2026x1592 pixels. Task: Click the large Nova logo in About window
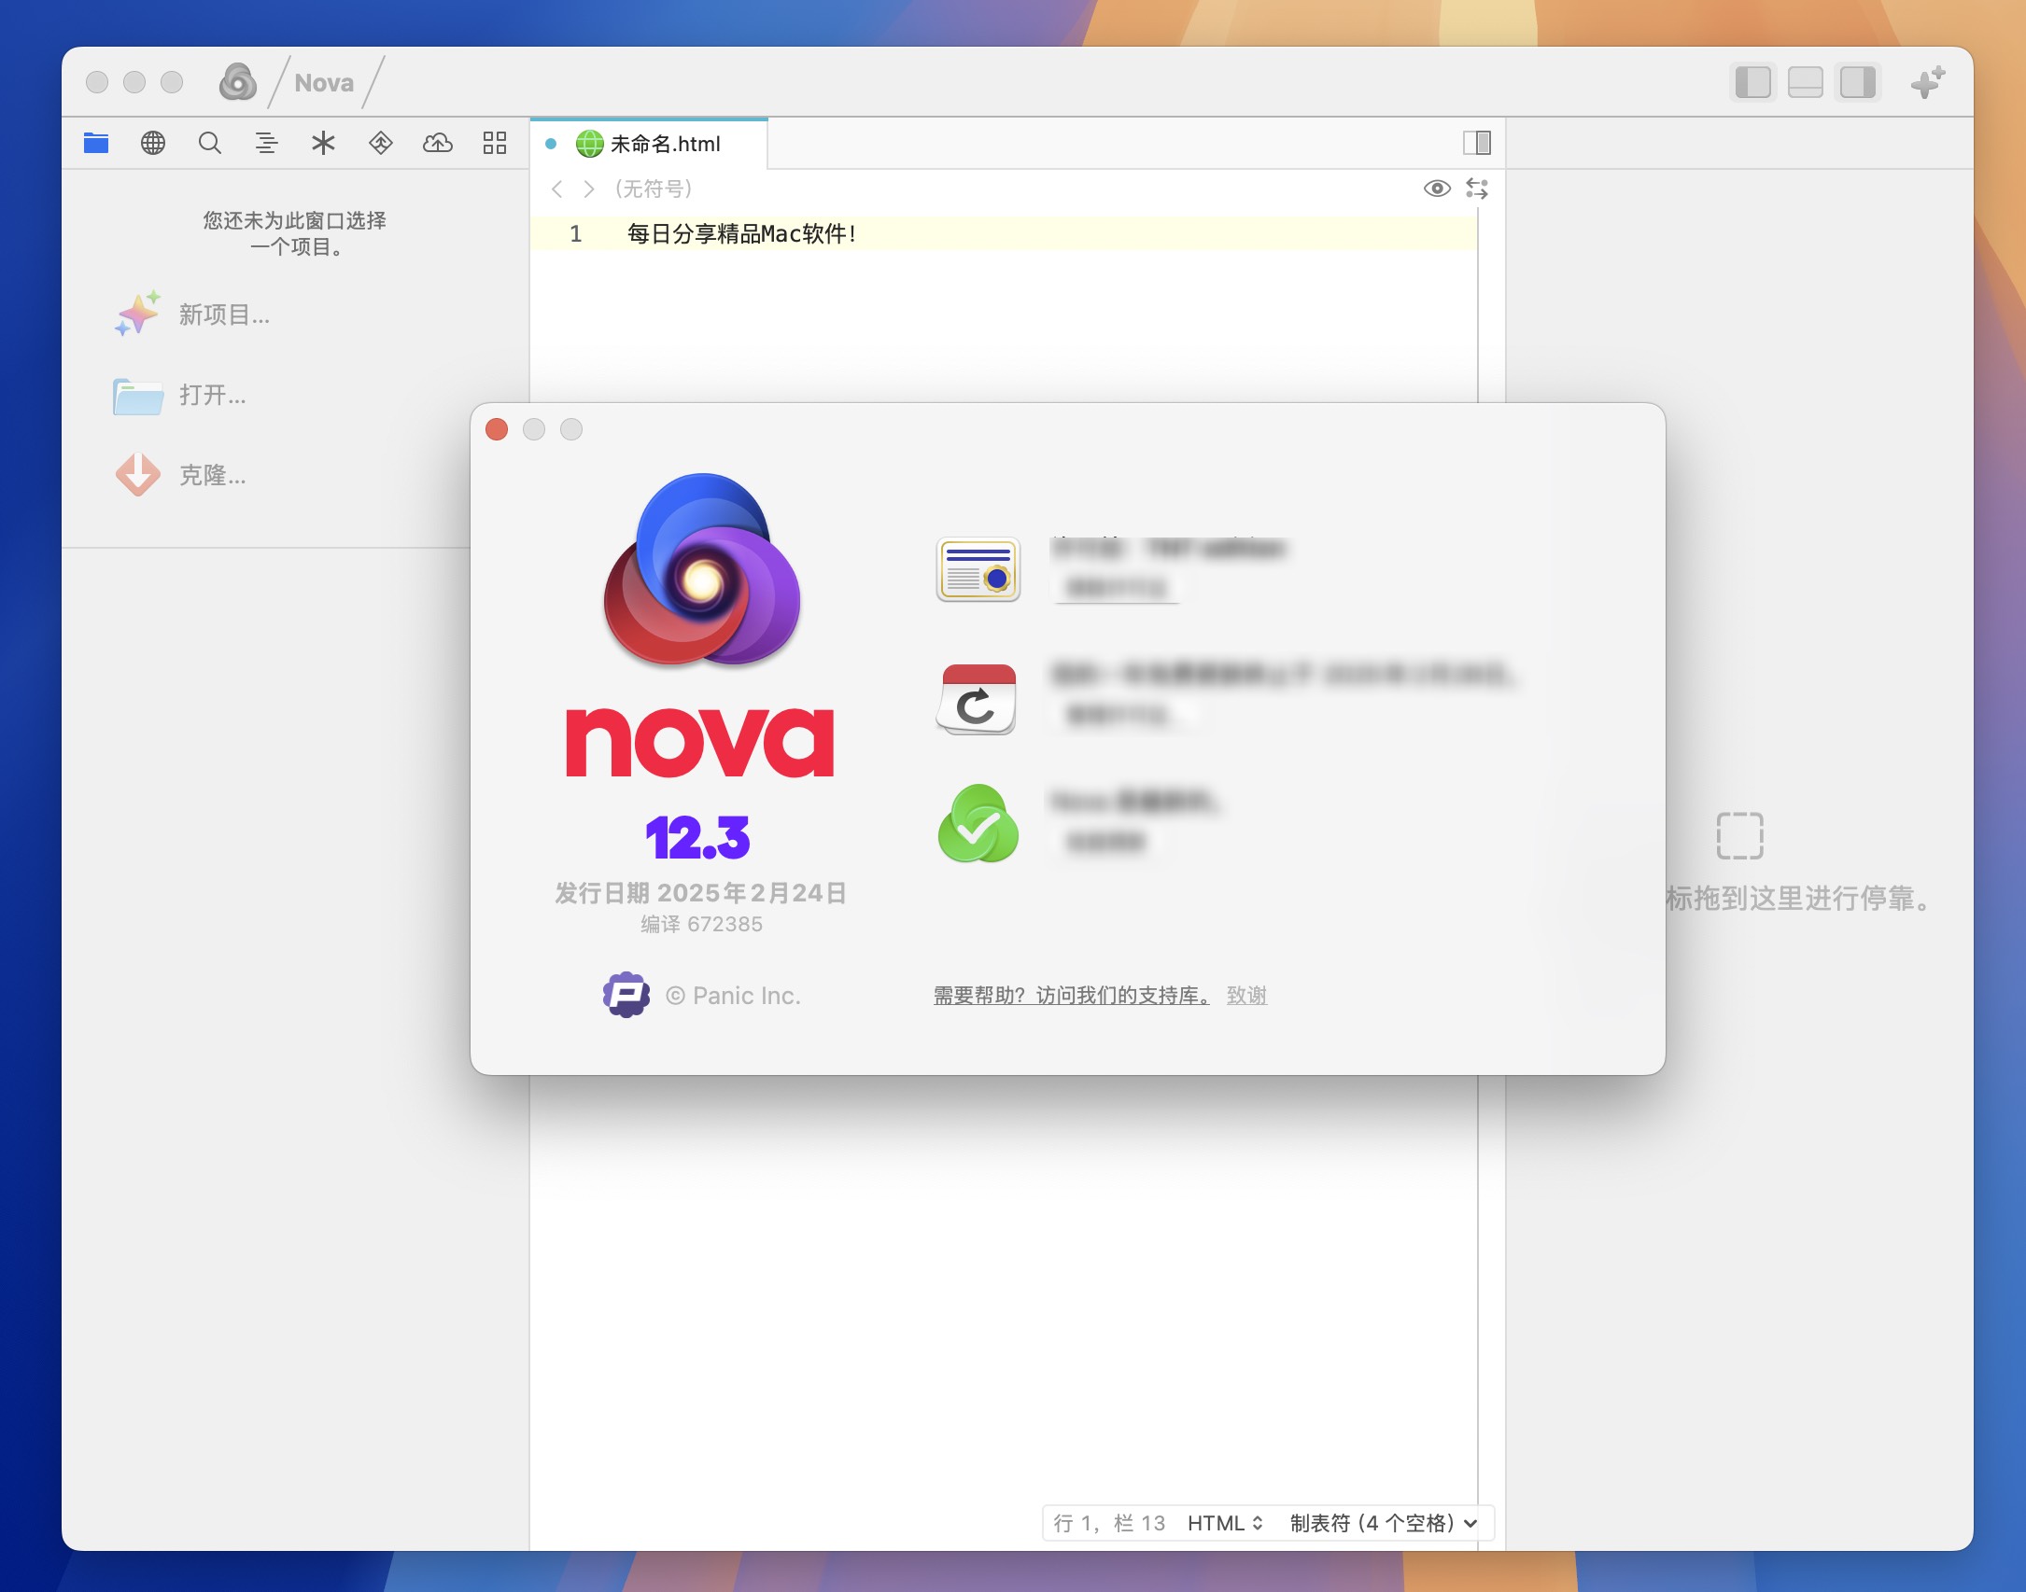702,570
